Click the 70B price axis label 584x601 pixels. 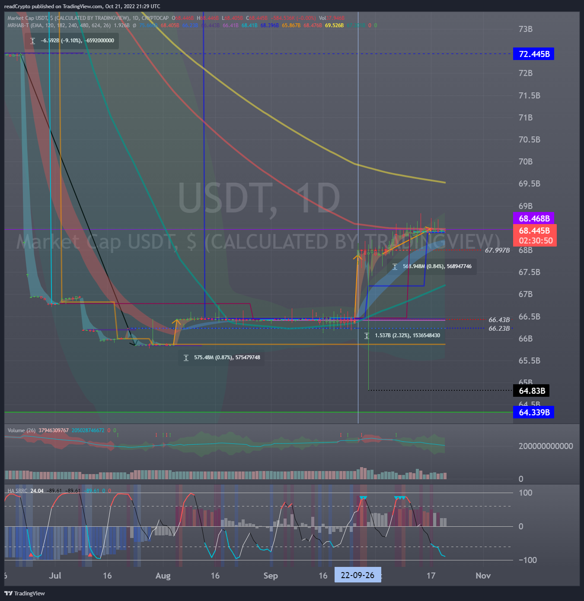pos(525,161)
